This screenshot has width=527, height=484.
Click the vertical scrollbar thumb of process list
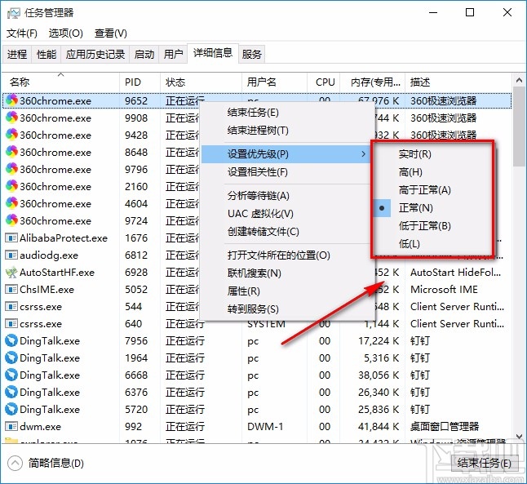click(x=519, y=127)
